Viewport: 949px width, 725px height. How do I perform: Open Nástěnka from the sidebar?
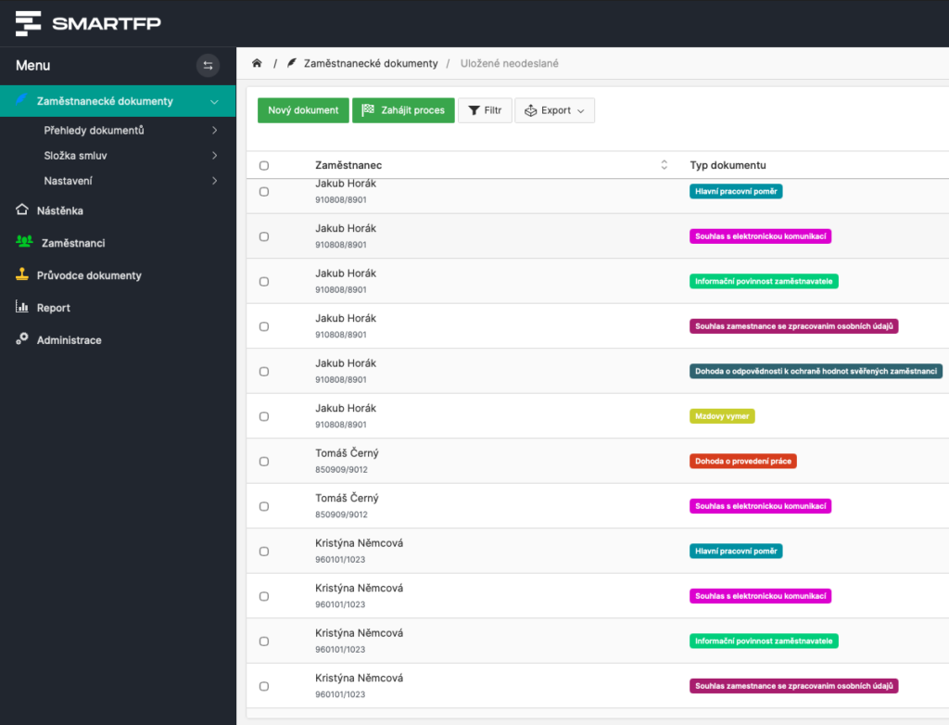click(59, 210)
